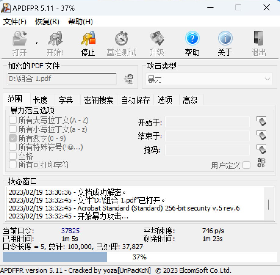Click the Upgrade (升级) icon
Image resolution: width=280 pixels, height=275 pixels.
click(156, 38)
